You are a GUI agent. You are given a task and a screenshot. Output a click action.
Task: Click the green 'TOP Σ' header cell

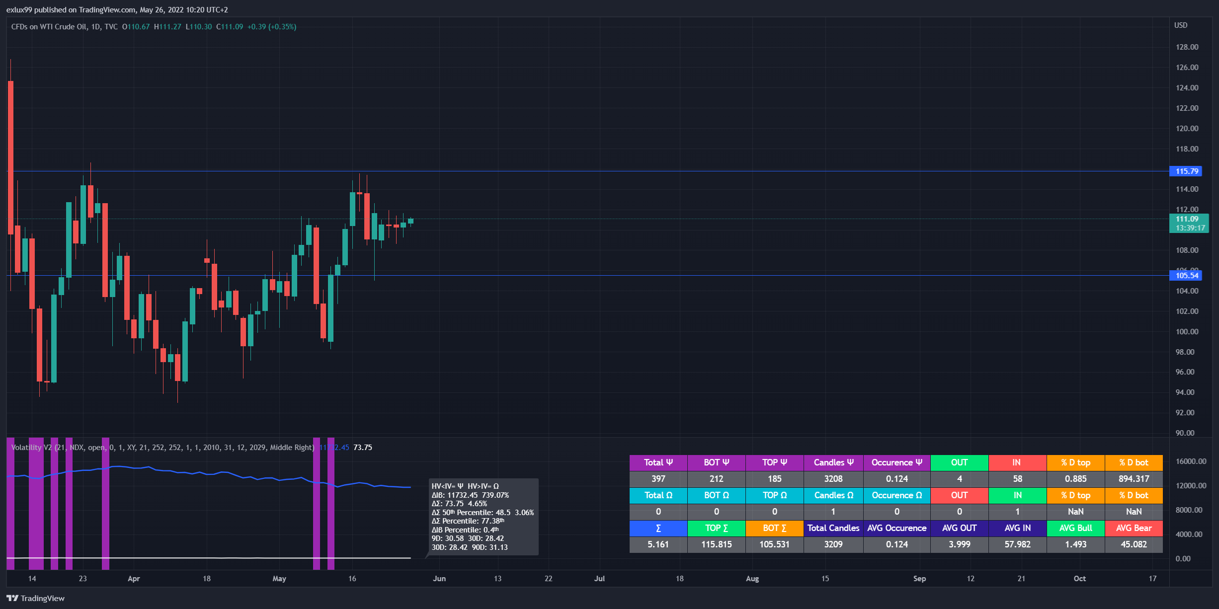(x=717, y=528)
